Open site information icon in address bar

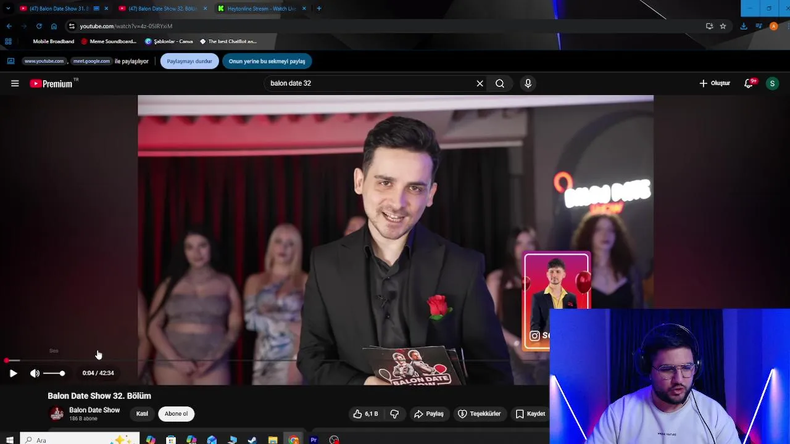tap(72, 26)
